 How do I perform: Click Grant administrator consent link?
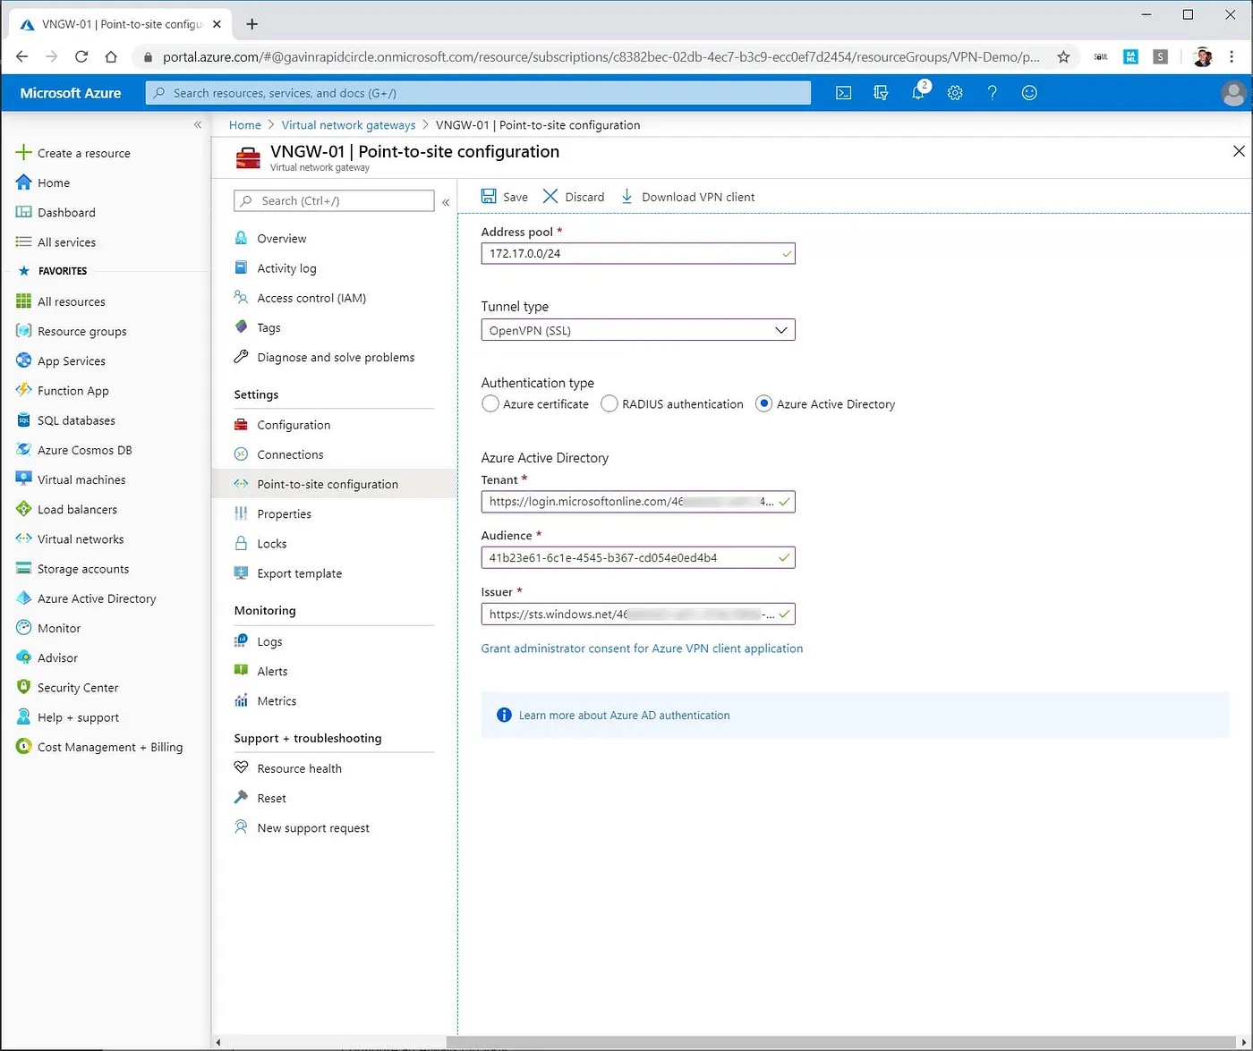click(642, 648)
